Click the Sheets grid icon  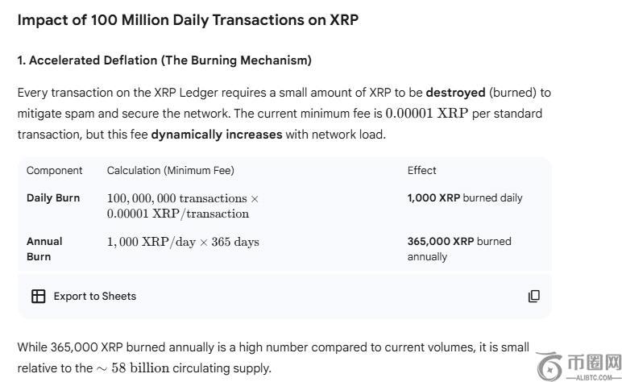click(38, 297)
